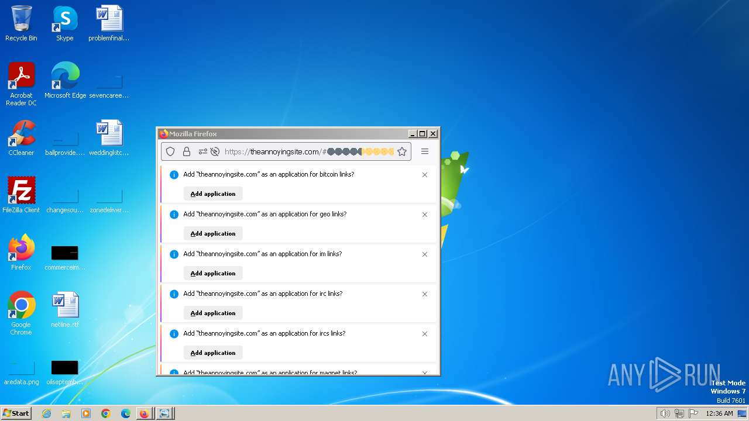The height and width of the screenshot is (421, 749).
Task: Select the Acrobat Reader DC desktop icon
Action: (21, 84)
